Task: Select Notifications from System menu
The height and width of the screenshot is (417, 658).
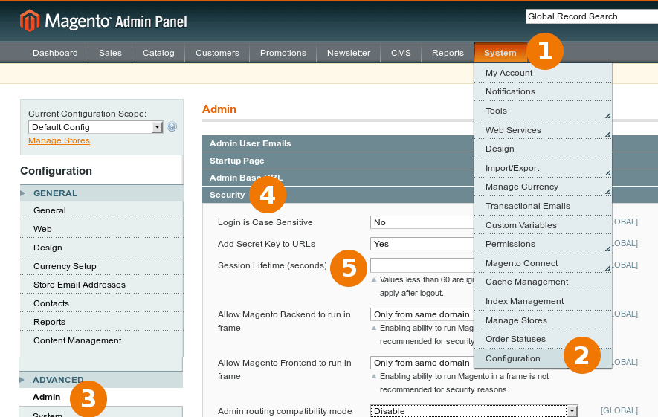Action: (x=543, y=92)
